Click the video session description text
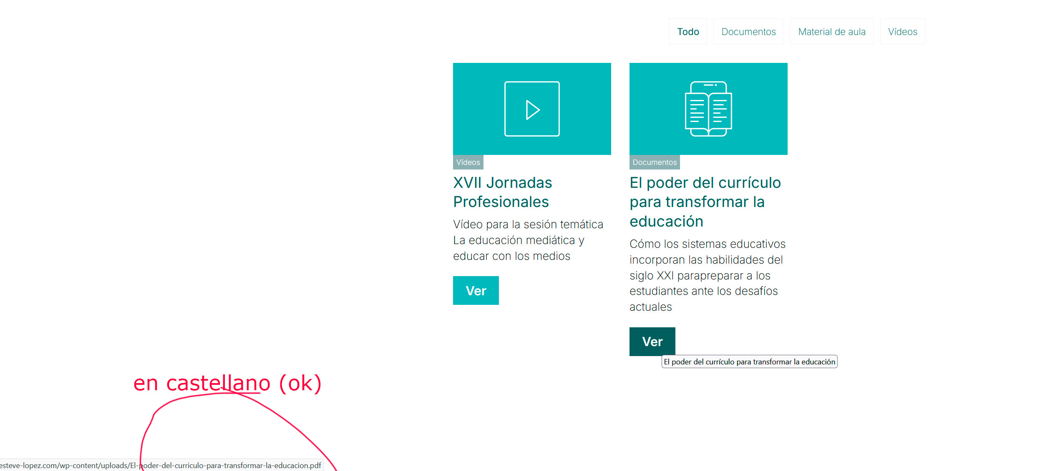1040x471 pixels. [528, 240]
